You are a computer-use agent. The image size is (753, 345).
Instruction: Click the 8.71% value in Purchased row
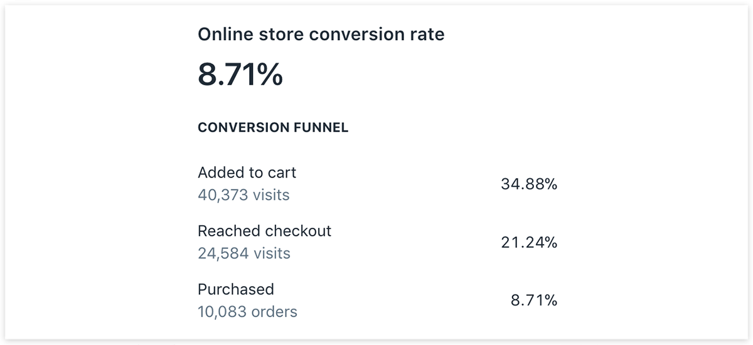(534, 300)
